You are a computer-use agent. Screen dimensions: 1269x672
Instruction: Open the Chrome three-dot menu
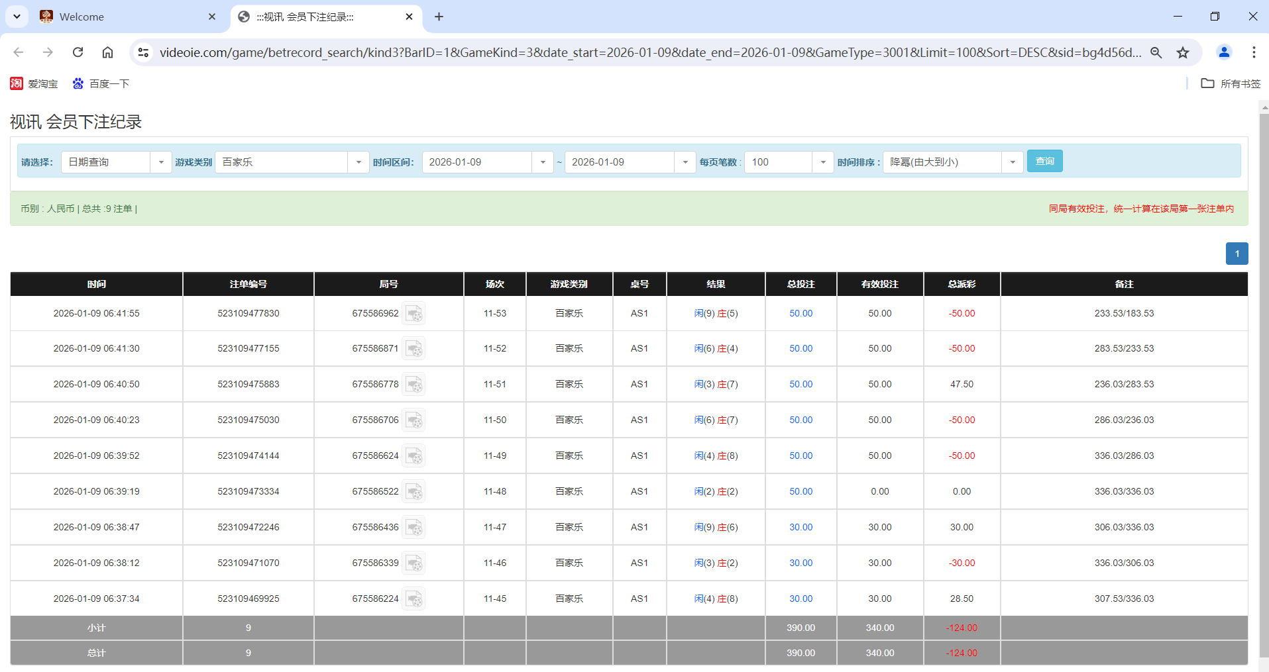pos(1253,52)
